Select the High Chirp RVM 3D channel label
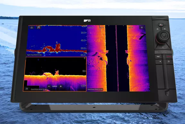Viewport: 185px width, 124px height. [34, 55]
